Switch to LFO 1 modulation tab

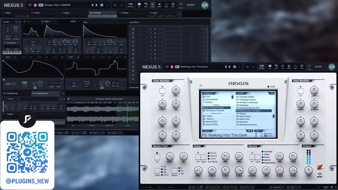[x=71, y=57]
